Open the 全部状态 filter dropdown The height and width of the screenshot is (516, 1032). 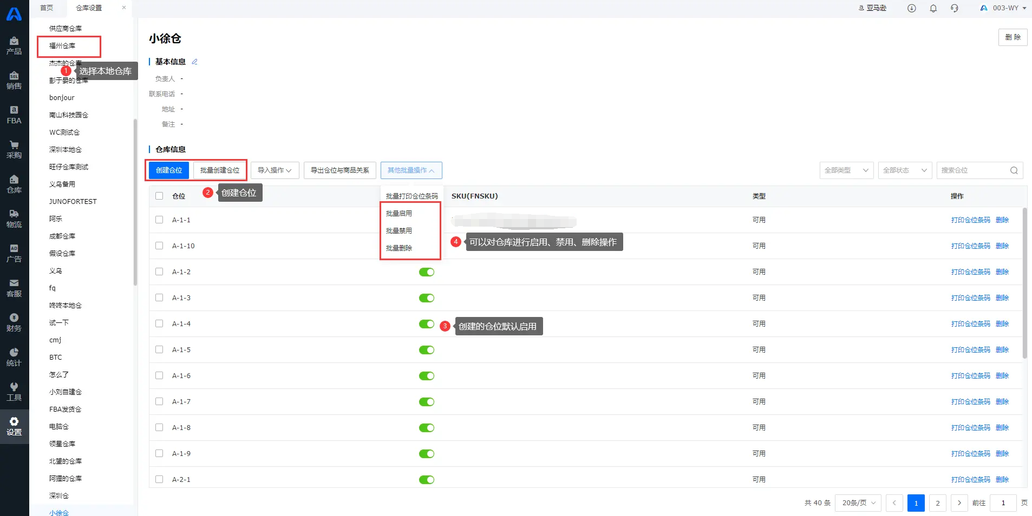(905, 170)
